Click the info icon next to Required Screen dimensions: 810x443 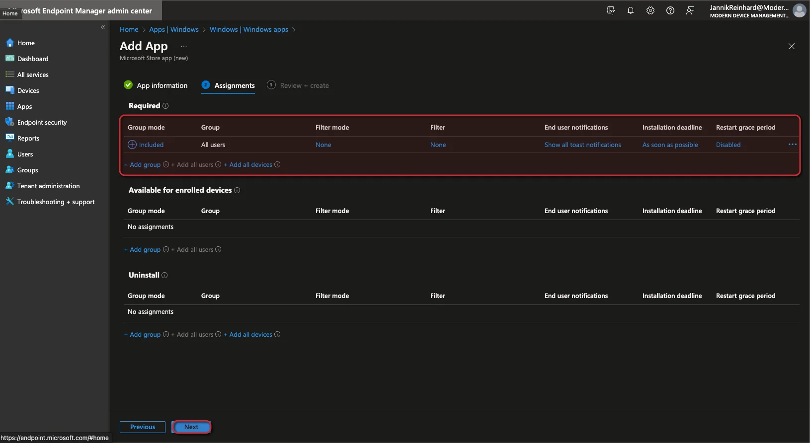165,106
